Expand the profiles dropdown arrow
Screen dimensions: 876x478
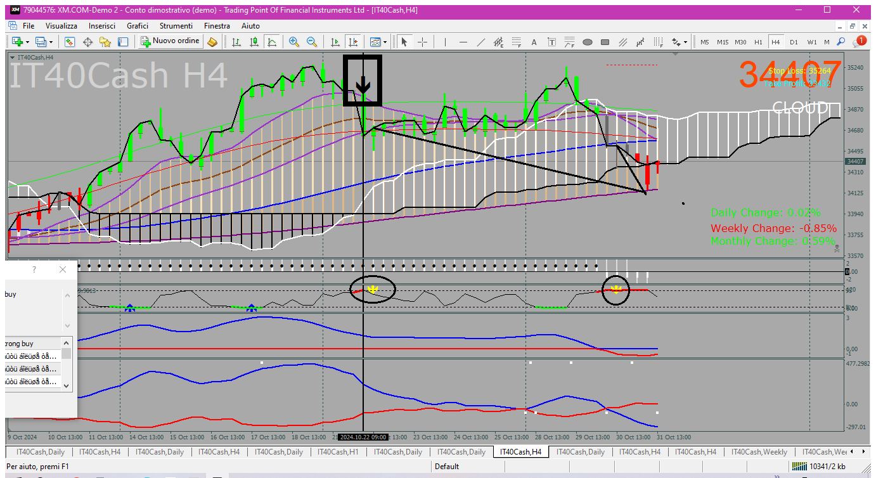[51, 42]
